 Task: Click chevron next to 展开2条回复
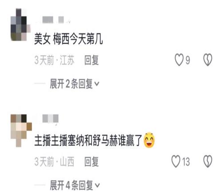[x=97, y=84]
